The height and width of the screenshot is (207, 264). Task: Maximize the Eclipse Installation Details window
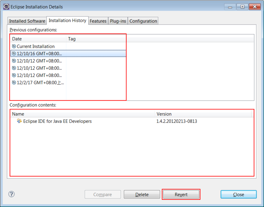(242, 7)
